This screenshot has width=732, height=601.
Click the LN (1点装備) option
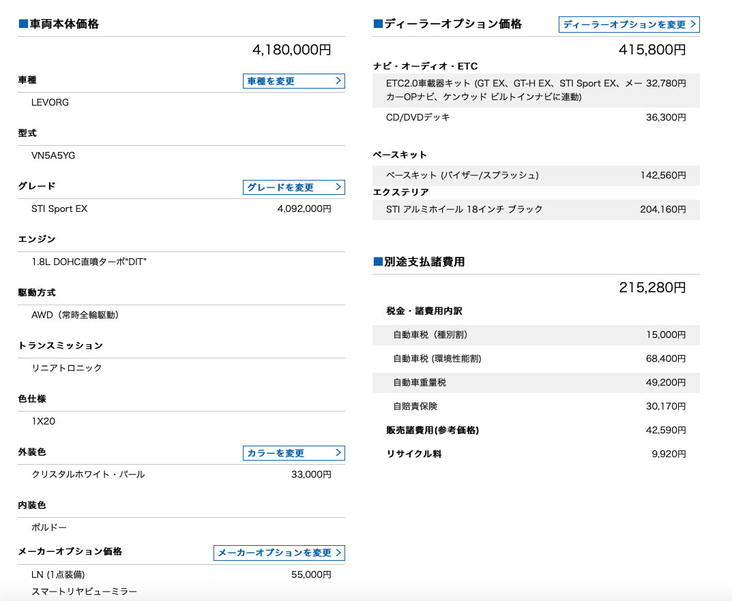[x=58, y=575]
